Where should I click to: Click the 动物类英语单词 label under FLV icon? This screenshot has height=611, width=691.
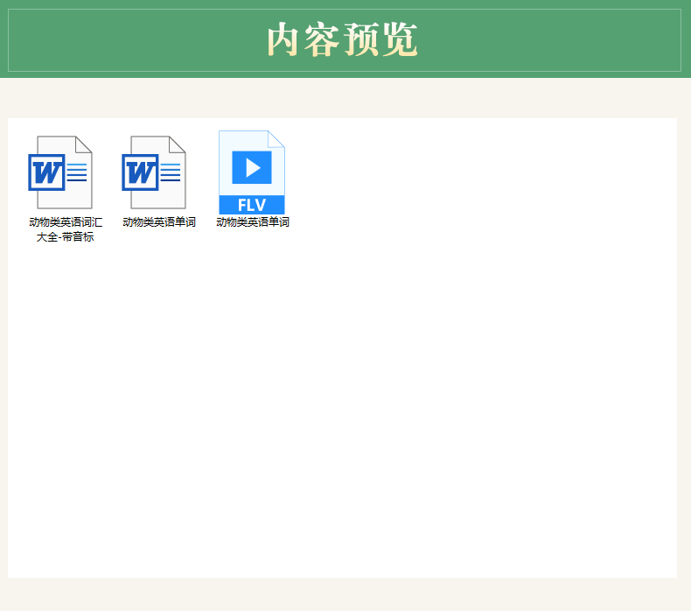click(253, 221)
